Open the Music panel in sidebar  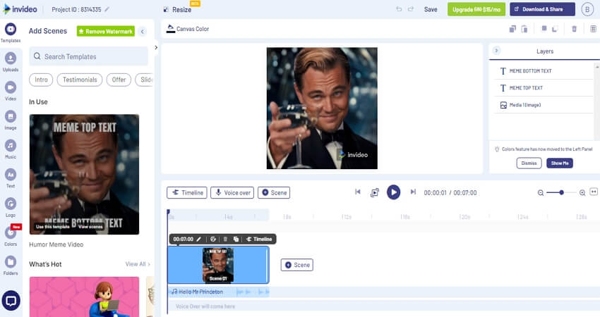tap(11, 149)
